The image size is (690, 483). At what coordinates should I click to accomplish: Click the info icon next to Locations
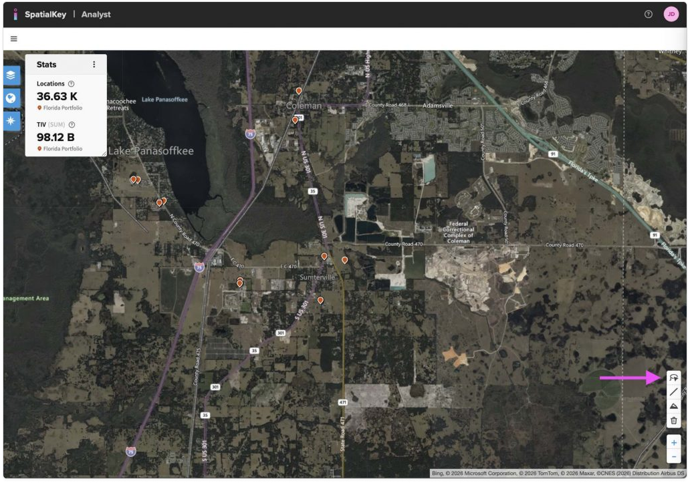point(71,84)
